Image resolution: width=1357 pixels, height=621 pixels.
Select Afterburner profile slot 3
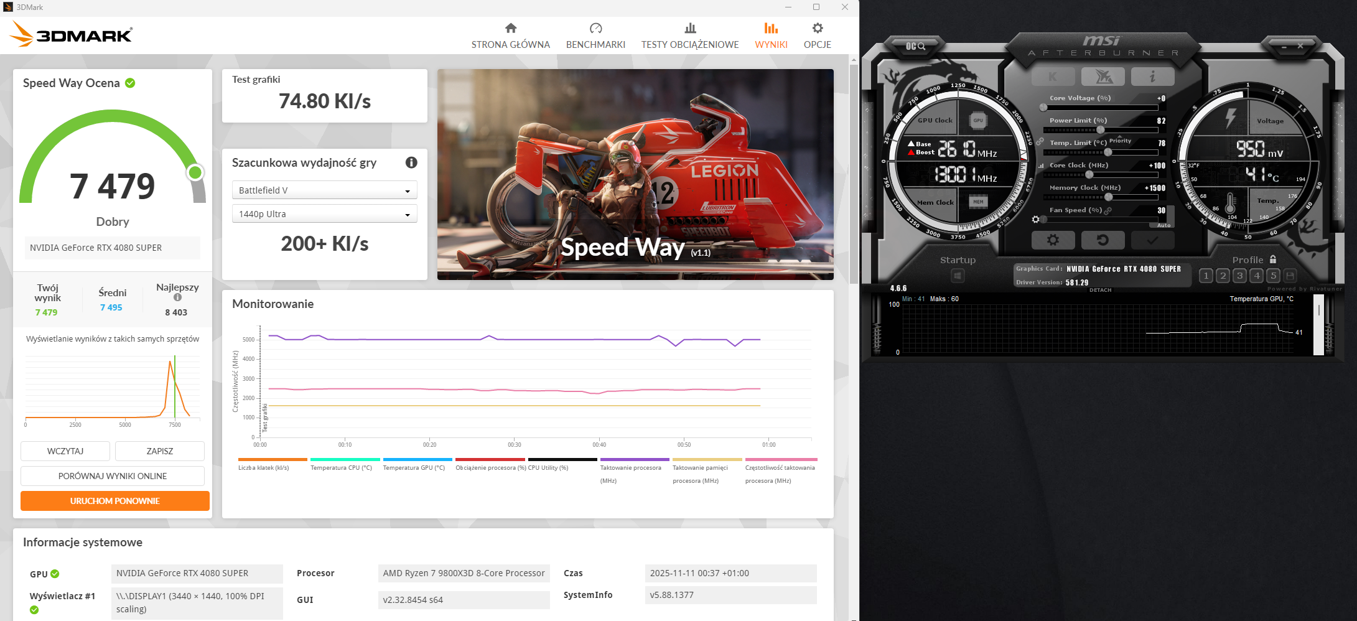pyautogui.click(x=1239, y=276)
